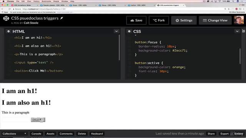The width and height of the screenshot is (246, 138).
Task: Open the Chrome menu in the menu bar
Action: 10,1
